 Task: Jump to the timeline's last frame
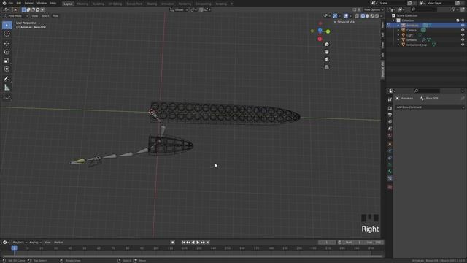[x=208, y=243]
